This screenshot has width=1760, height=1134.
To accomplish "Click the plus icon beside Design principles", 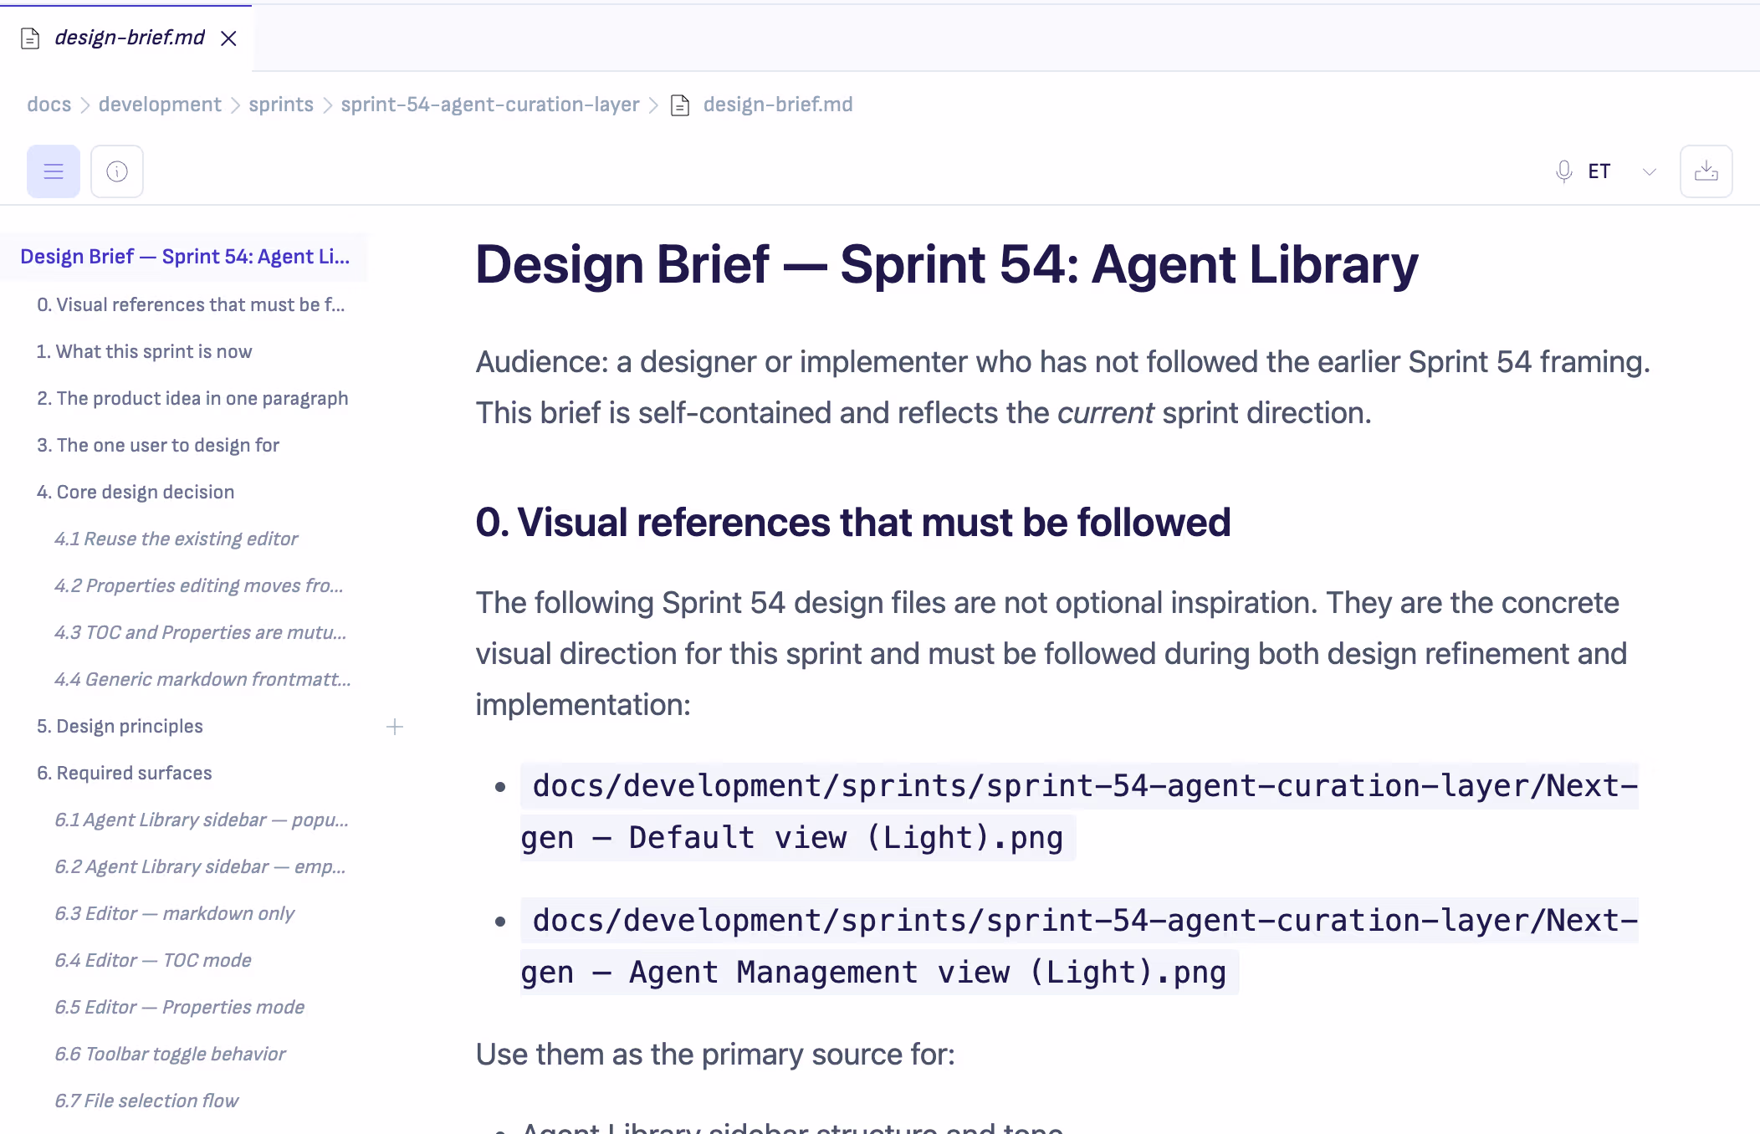I will coord(395,727).
